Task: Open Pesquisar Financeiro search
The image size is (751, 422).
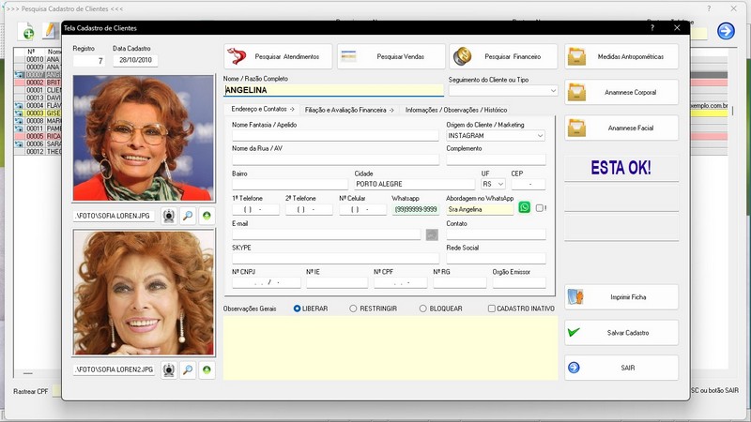Action: coord(503,56)
